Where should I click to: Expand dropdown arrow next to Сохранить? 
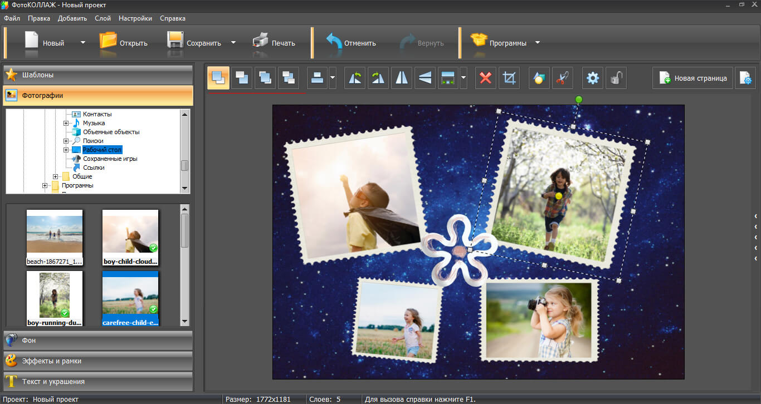(233, 42)
